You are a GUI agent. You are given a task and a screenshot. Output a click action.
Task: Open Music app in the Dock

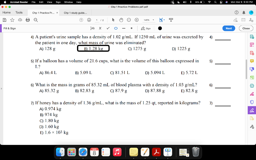117,152
